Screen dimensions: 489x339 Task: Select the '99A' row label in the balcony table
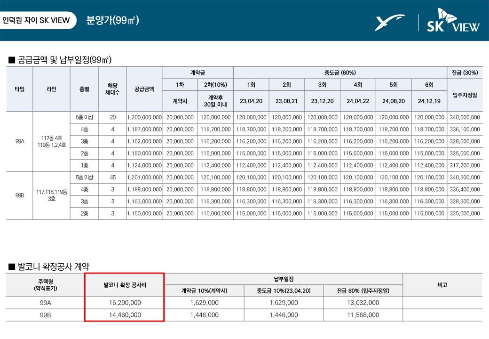(x=46, y=303)
